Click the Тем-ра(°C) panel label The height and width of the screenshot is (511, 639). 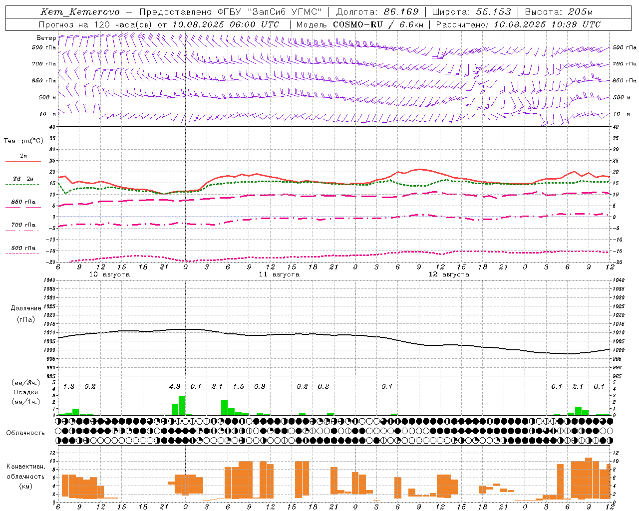pyautogui.click(x=23, y=141)
